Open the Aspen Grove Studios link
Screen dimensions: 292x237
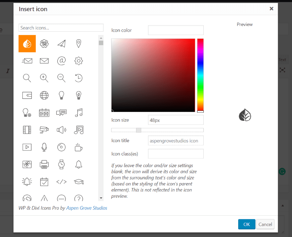point(87,208)
